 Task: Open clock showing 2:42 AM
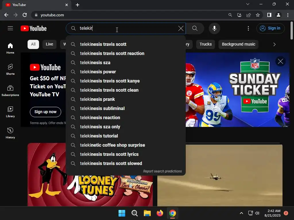tap(272, 213)
